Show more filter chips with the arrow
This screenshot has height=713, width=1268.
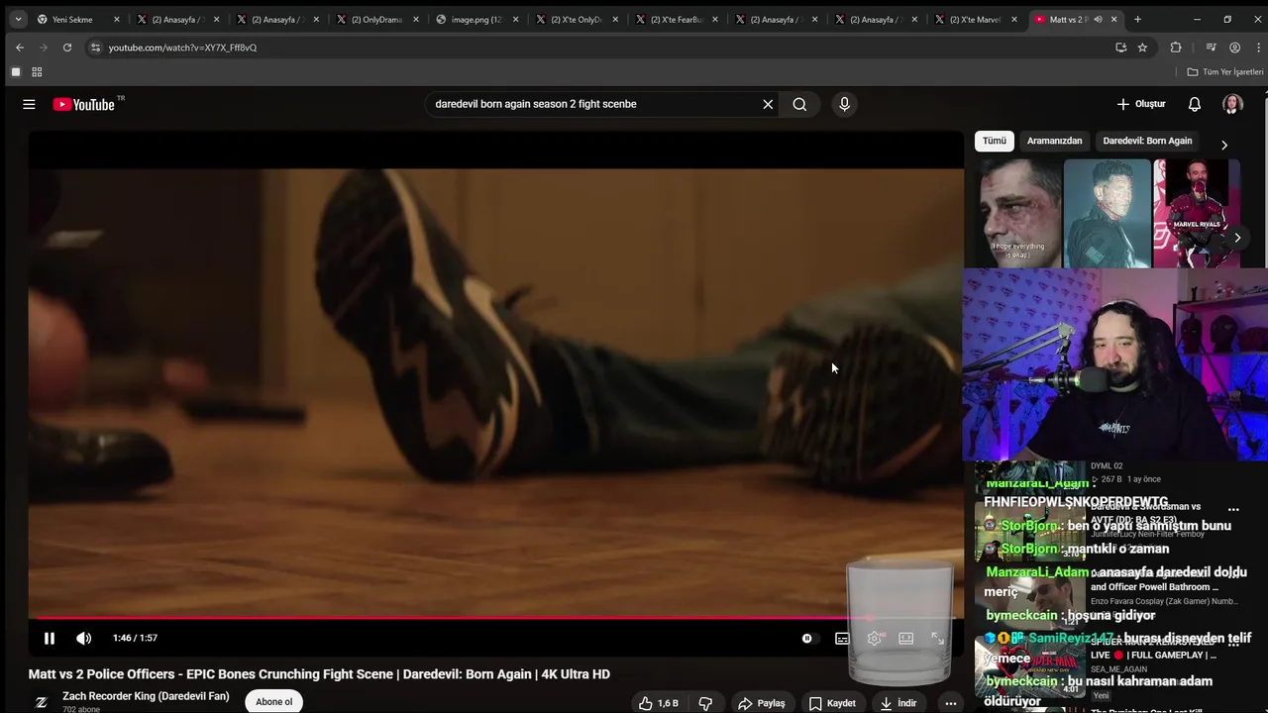pos(1224,145)
